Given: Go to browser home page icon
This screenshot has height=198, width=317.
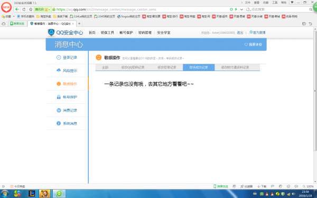Looking at the screenshot, I should coord(31,9).
